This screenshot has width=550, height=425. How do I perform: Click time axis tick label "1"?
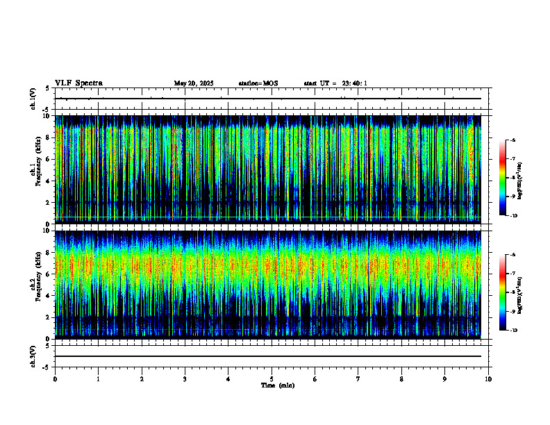(x=98, y=379)
